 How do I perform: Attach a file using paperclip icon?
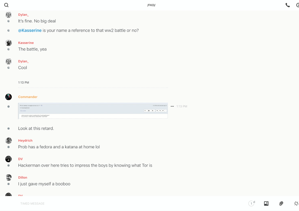(x=281, y=203)
